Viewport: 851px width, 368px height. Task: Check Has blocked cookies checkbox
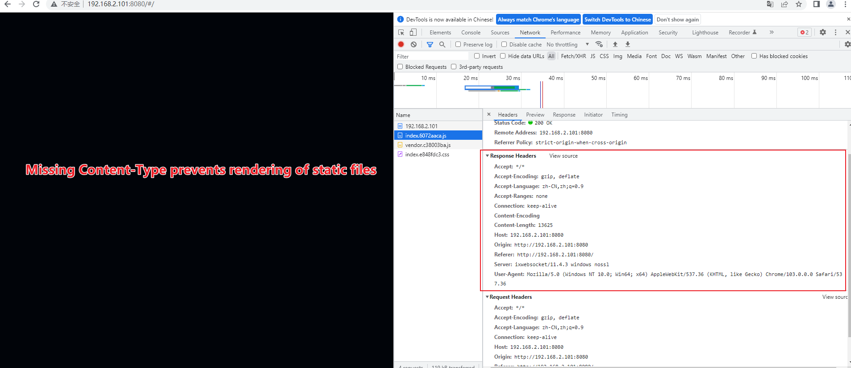[754, 56]
